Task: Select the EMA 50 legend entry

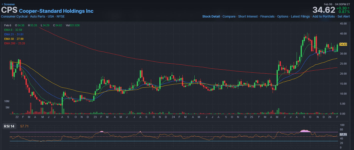Action: click(x=14, y=39)
